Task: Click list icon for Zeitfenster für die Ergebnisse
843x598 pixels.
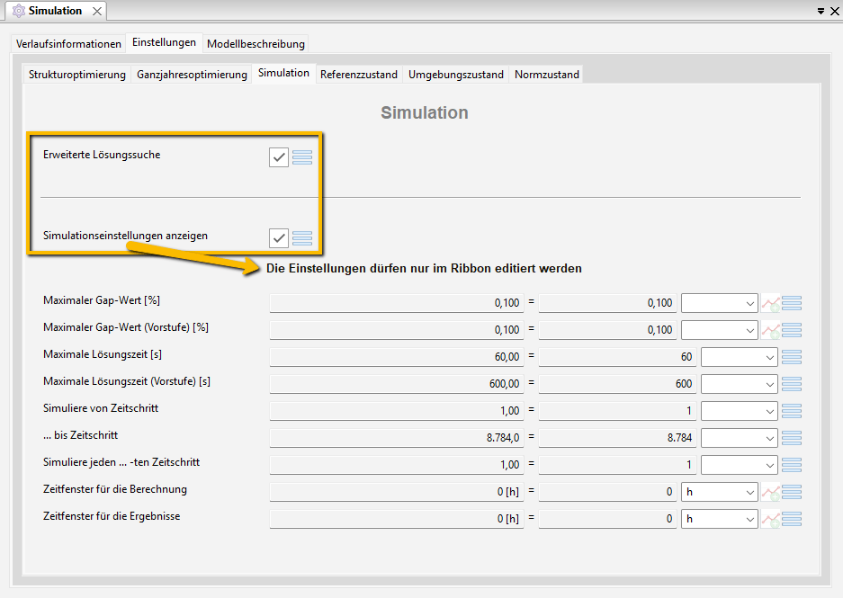Action: coord(792,519)
